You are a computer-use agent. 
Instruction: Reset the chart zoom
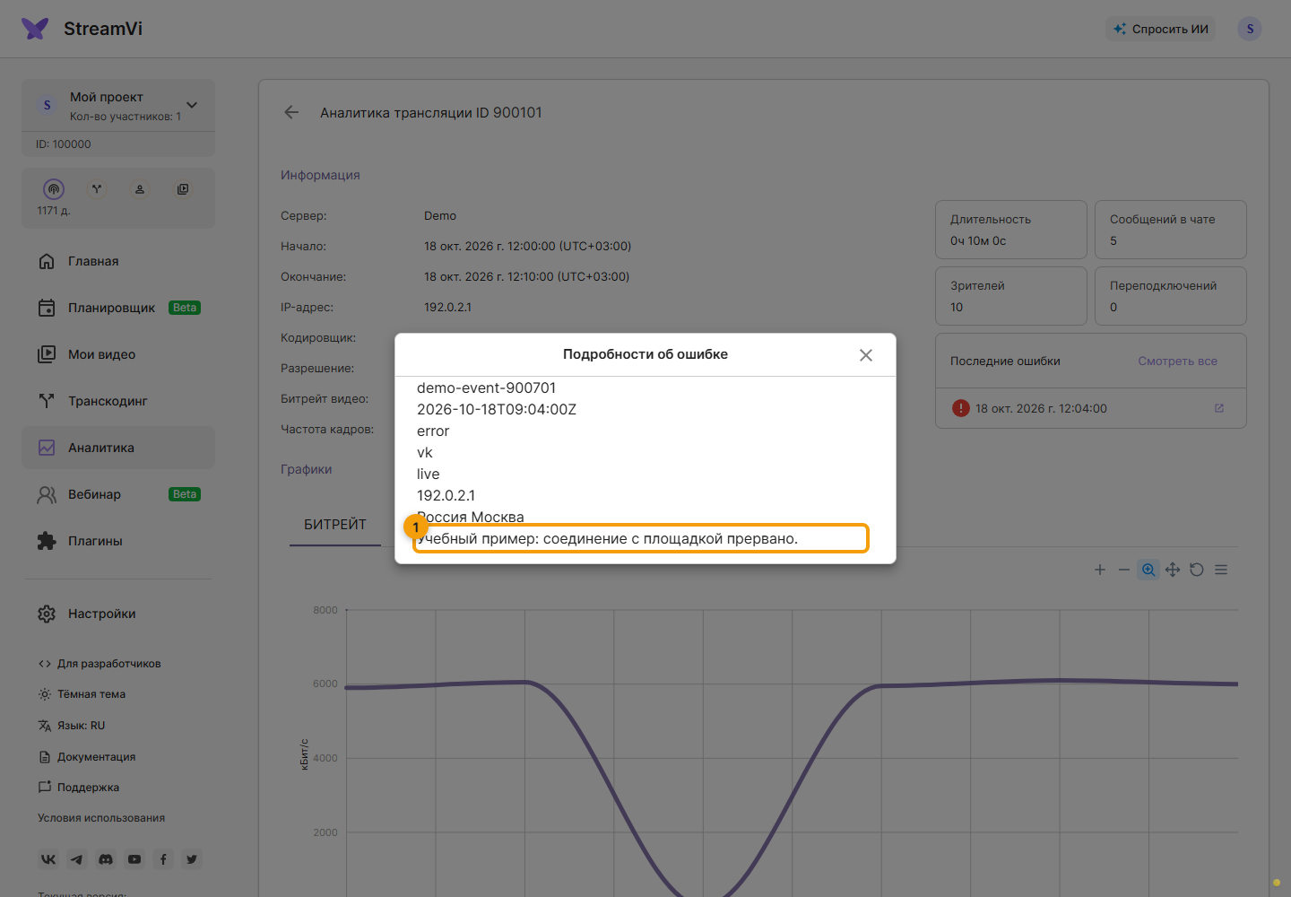tap(1197, 570)
